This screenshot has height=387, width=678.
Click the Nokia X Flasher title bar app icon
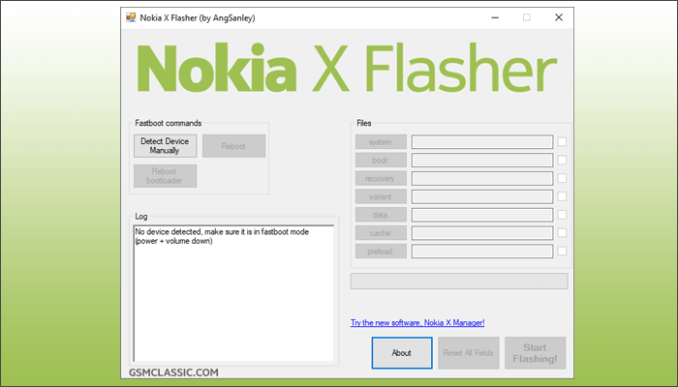(131, 17)
